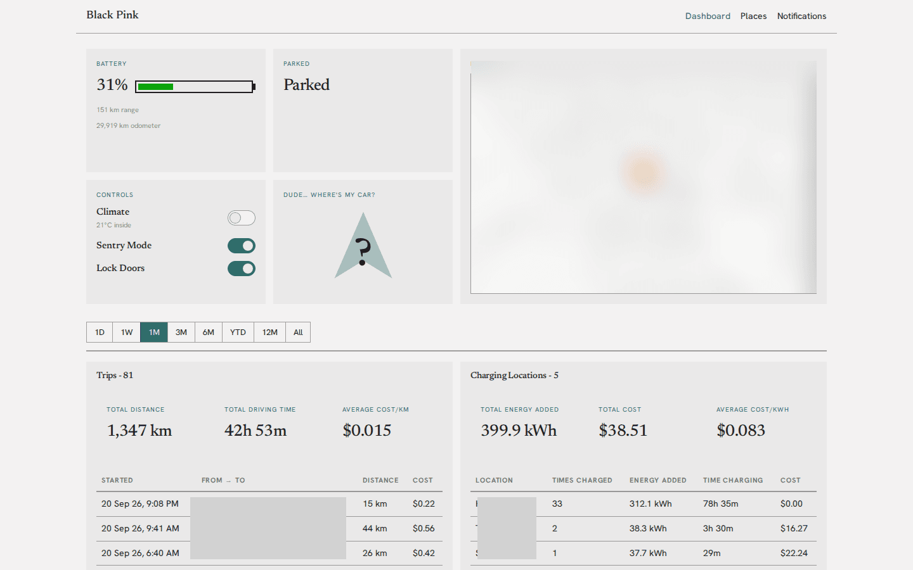The height and width of the screenshot is (570, 913).
Task: Choose the YTD time range
Action: (238, 332)
